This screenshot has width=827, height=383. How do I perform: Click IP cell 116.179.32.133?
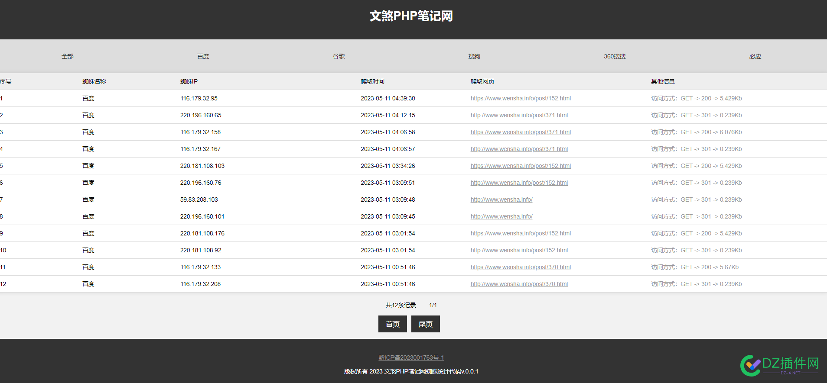pyautogui.click(x=201, y=267)
